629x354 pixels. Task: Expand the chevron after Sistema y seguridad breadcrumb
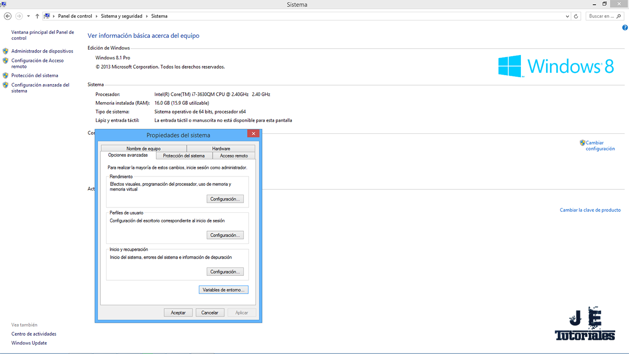coord(146,16)
